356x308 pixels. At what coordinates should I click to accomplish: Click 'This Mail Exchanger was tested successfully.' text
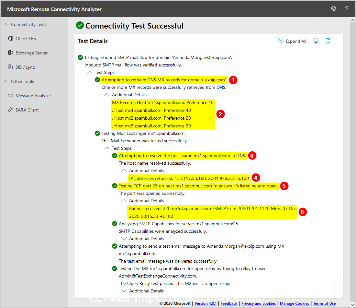tap(145, 141)
